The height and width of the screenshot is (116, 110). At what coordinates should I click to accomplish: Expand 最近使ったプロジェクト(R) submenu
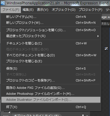51,36
